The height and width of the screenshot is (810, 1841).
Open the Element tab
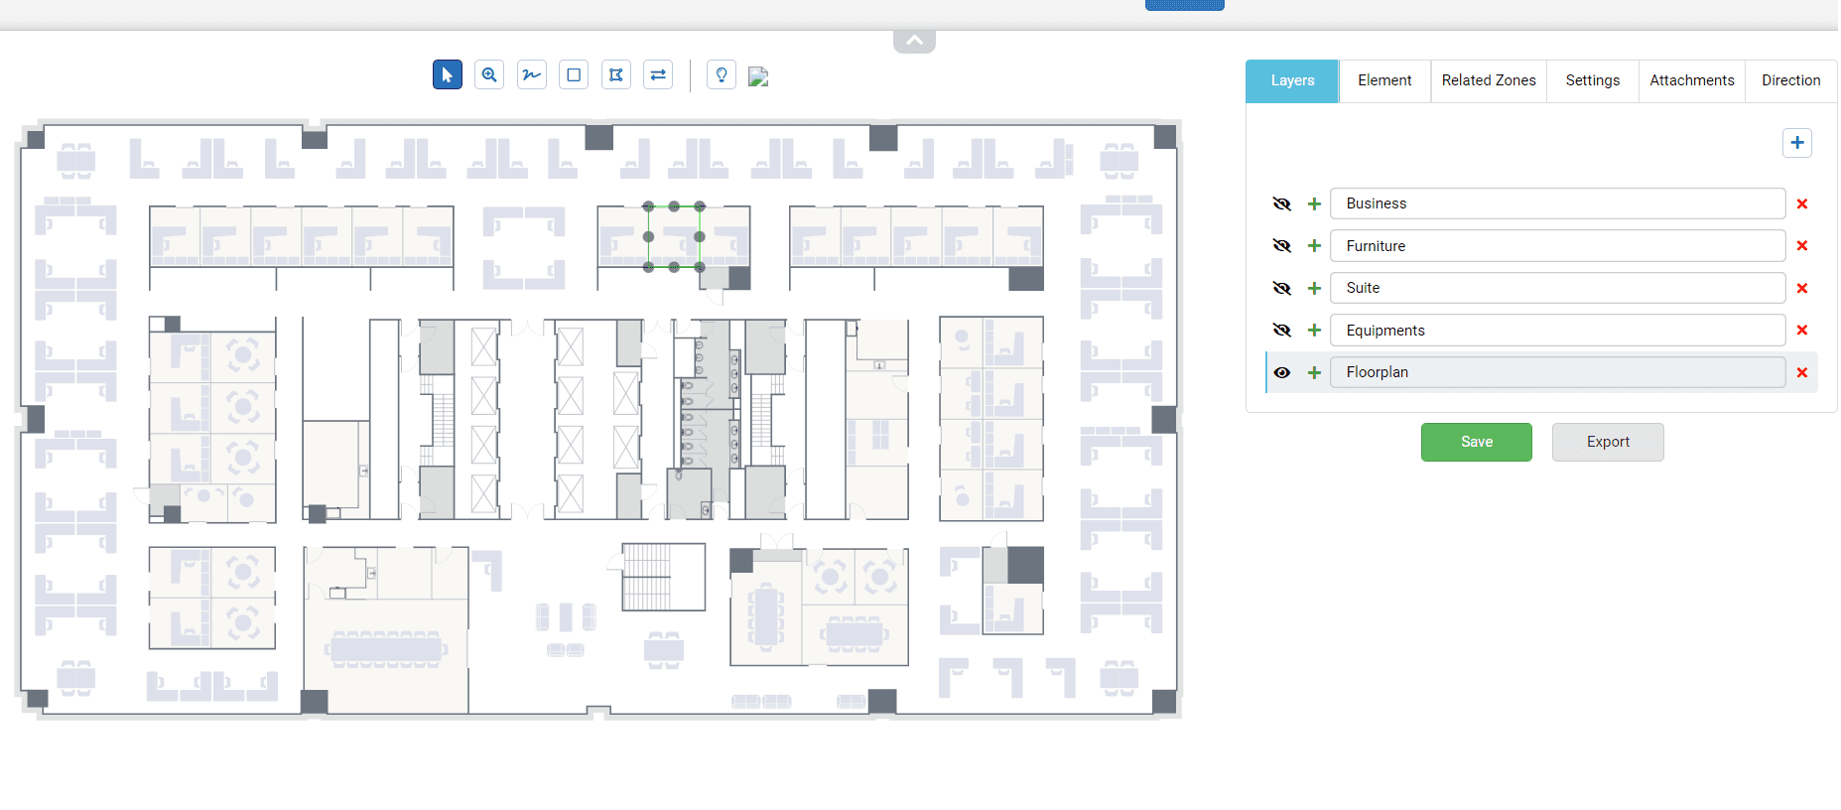1384,80
